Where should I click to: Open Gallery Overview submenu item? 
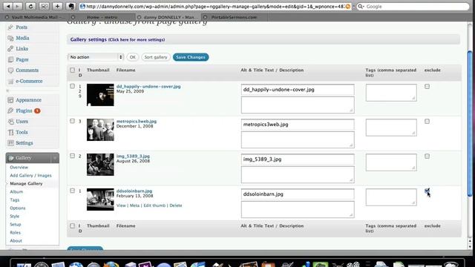pos(19,168)
